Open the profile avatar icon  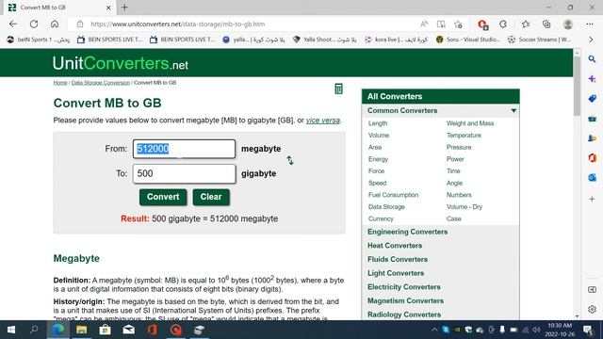[567, 24]
